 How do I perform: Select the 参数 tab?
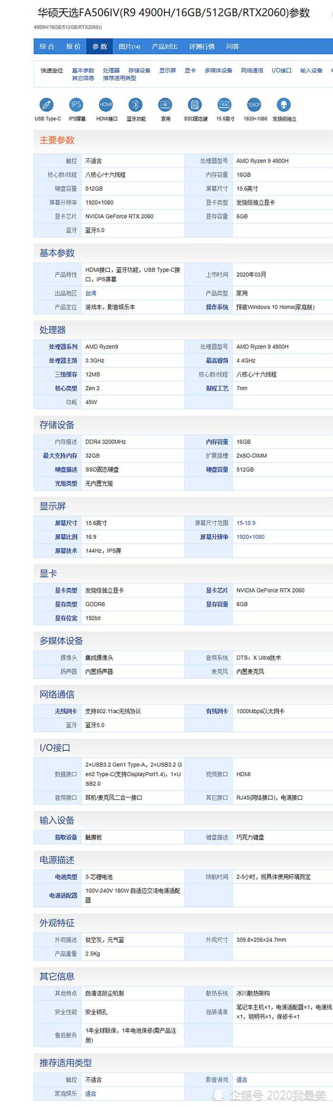point(100,46)
